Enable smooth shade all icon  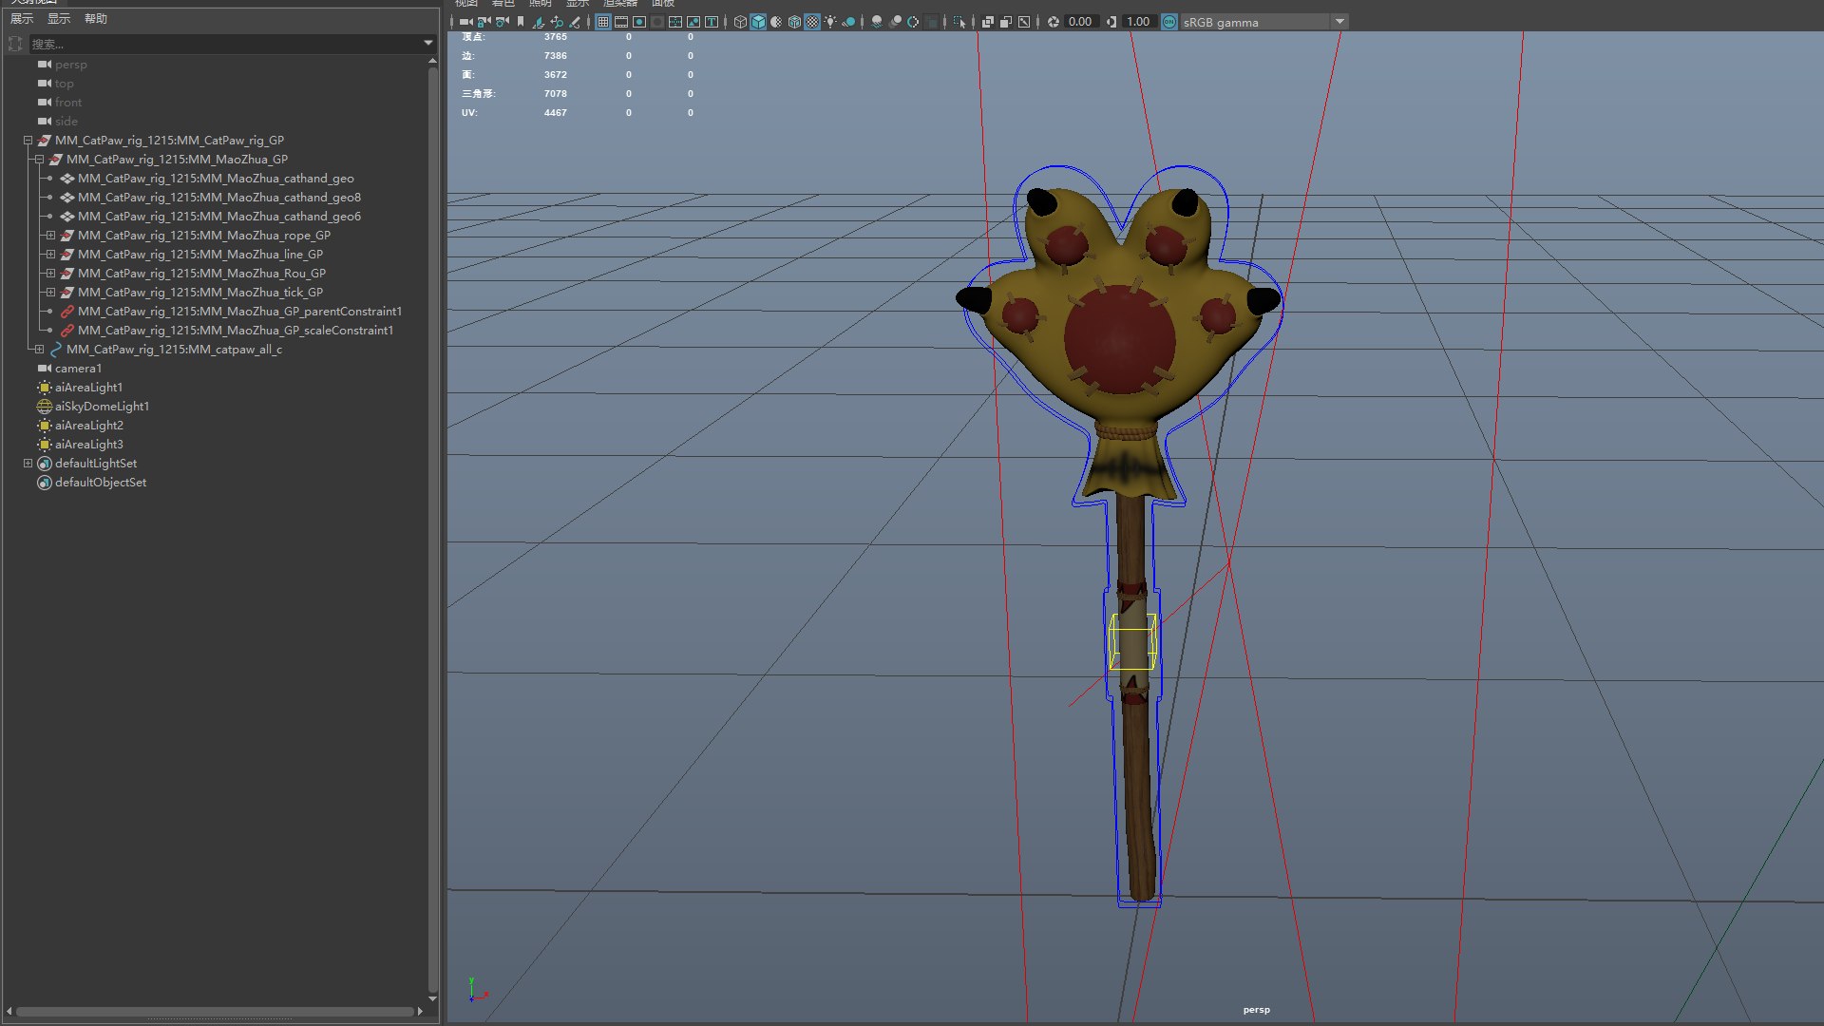[x=758, y=22]
